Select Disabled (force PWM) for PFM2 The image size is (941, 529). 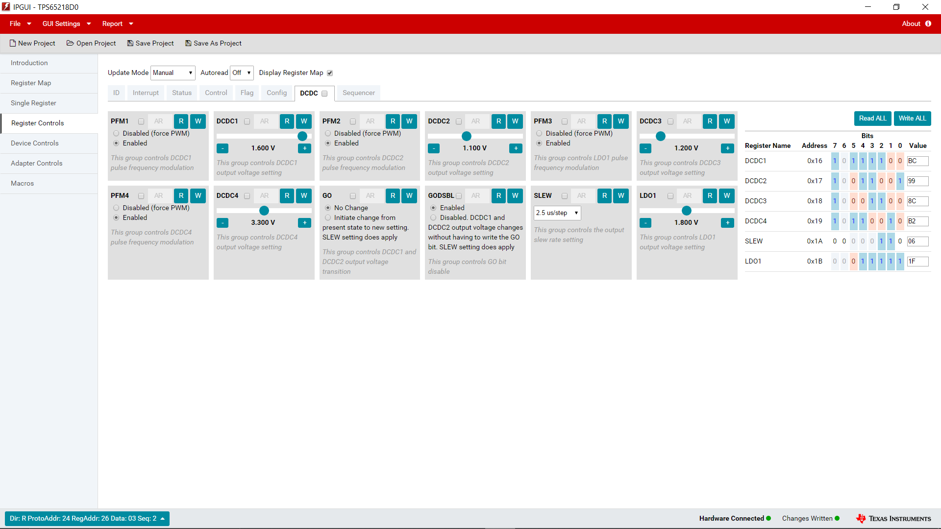click(328, 133)
